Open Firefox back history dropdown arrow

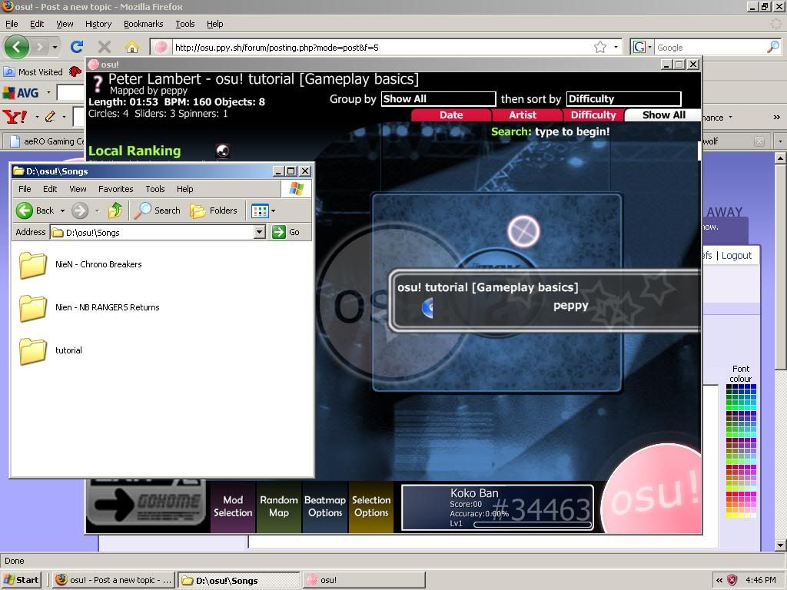(x=55, y=47)
